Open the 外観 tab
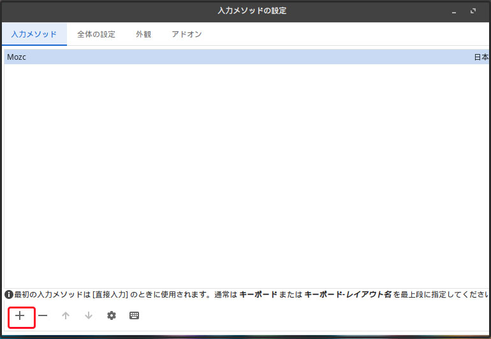The image size is (491, 339). coord(143,34)
